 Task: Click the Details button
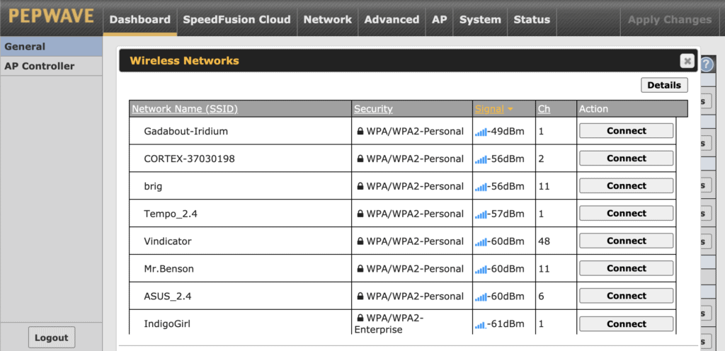coord(664,85)
